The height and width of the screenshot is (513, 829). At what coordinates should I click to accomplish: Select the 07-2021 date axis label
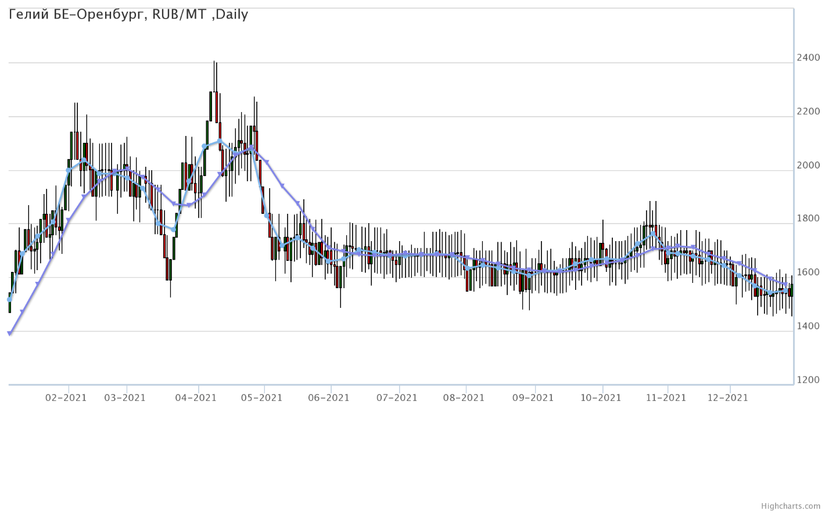(397, 398)
